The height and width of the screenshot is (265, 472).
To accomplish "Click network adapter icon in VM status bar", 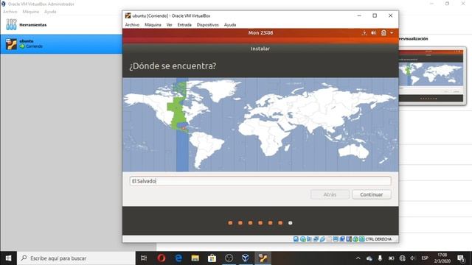I will tap(316, 239).
